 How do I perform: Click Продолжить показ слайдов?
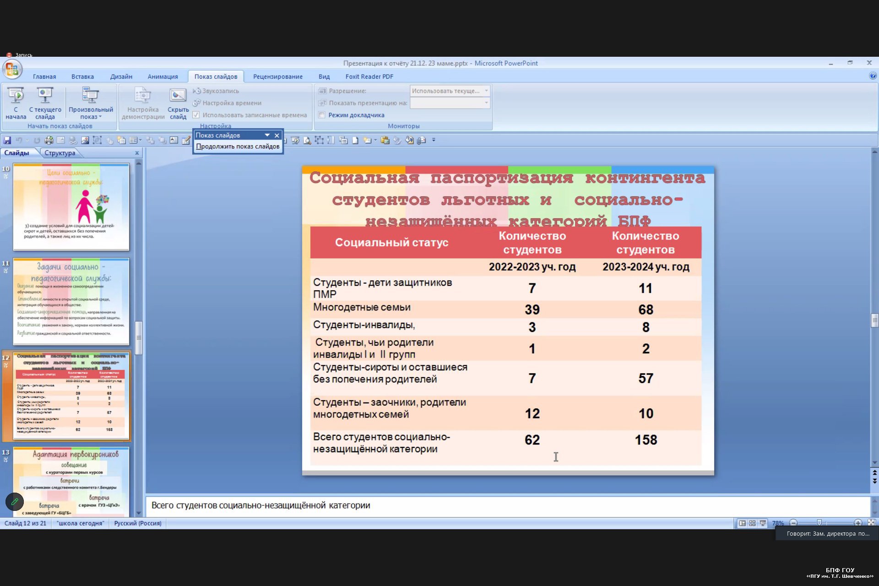(238, 146)
